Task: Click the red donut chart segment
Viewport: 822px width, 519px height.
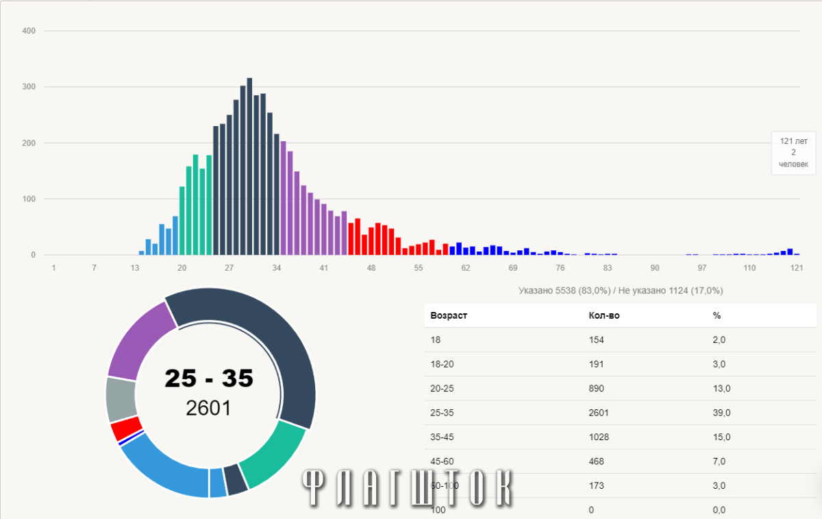Action: (126, 429)
